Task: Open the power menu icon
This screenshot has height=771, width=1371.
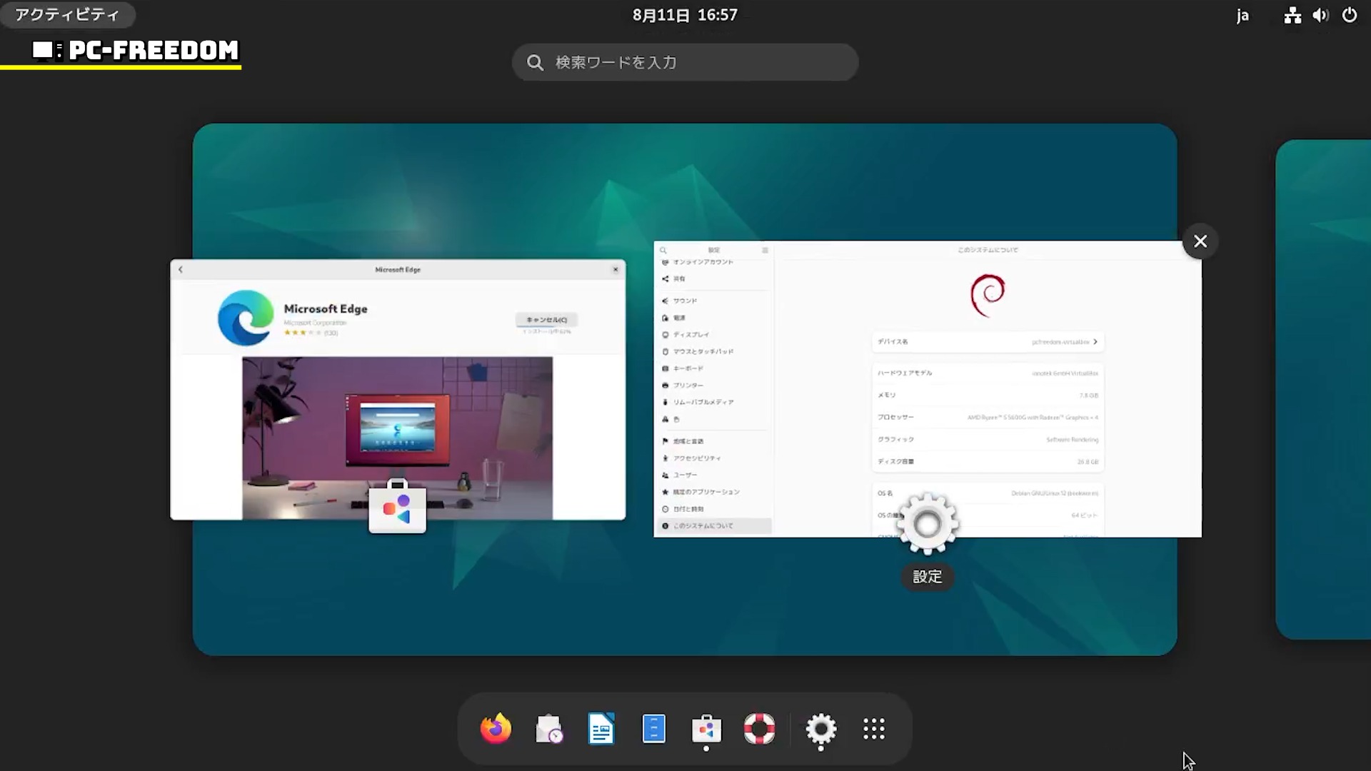Action: pyautogui.click(x=1349, y=15)
